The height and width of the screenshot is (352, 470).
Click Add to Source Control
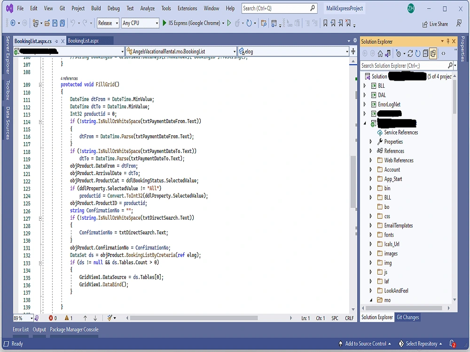tap(365, 344)
